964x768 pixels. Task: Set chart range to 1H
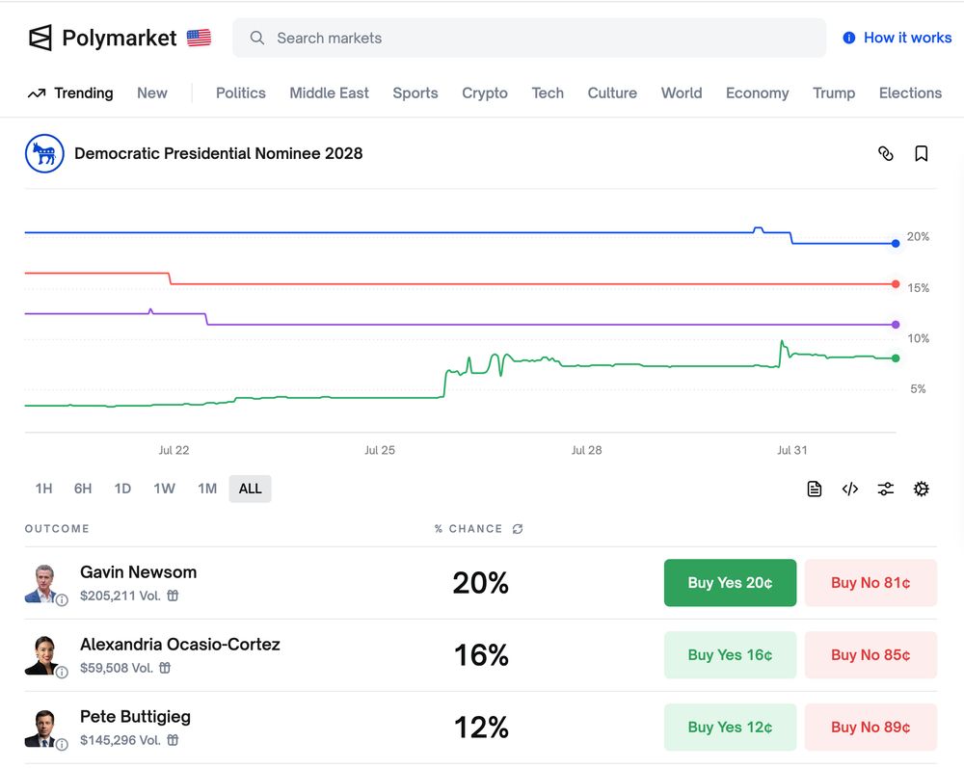tap(43, 490)
